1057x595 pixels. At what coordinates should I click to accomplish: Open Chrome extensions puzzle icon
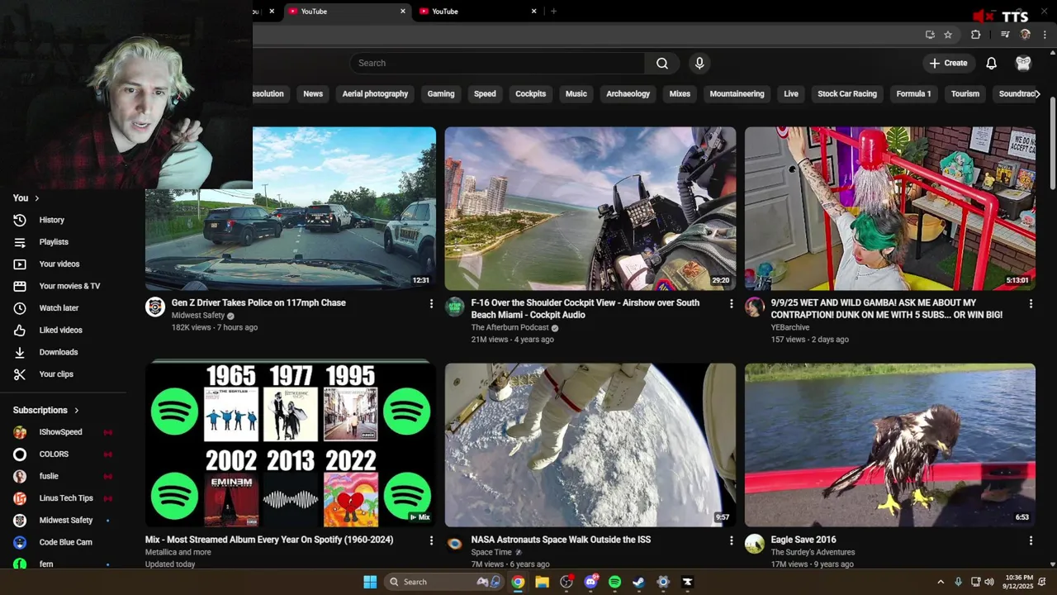point(975,35)
